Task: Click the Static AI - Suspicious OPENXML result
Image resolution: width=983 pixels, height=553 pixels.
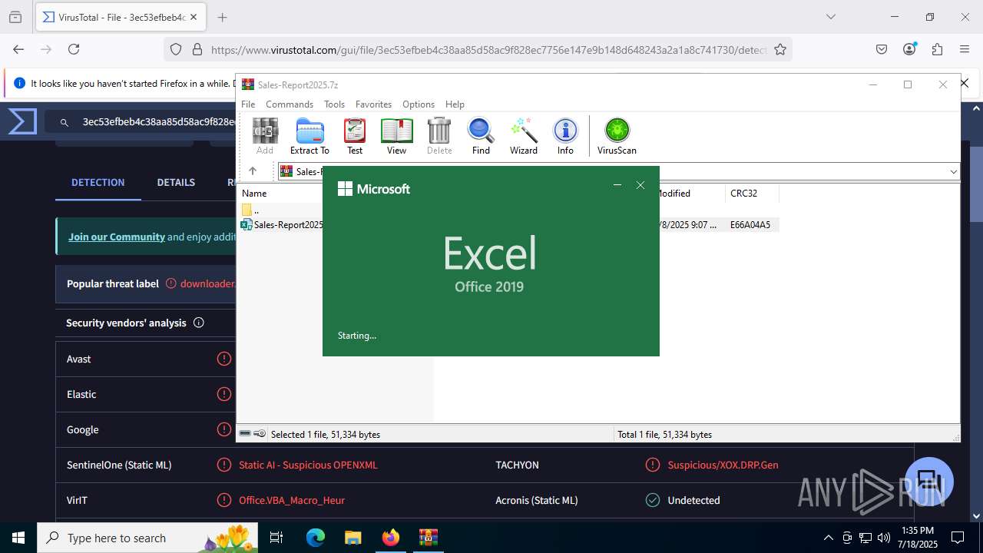Action: click(308, 465)
